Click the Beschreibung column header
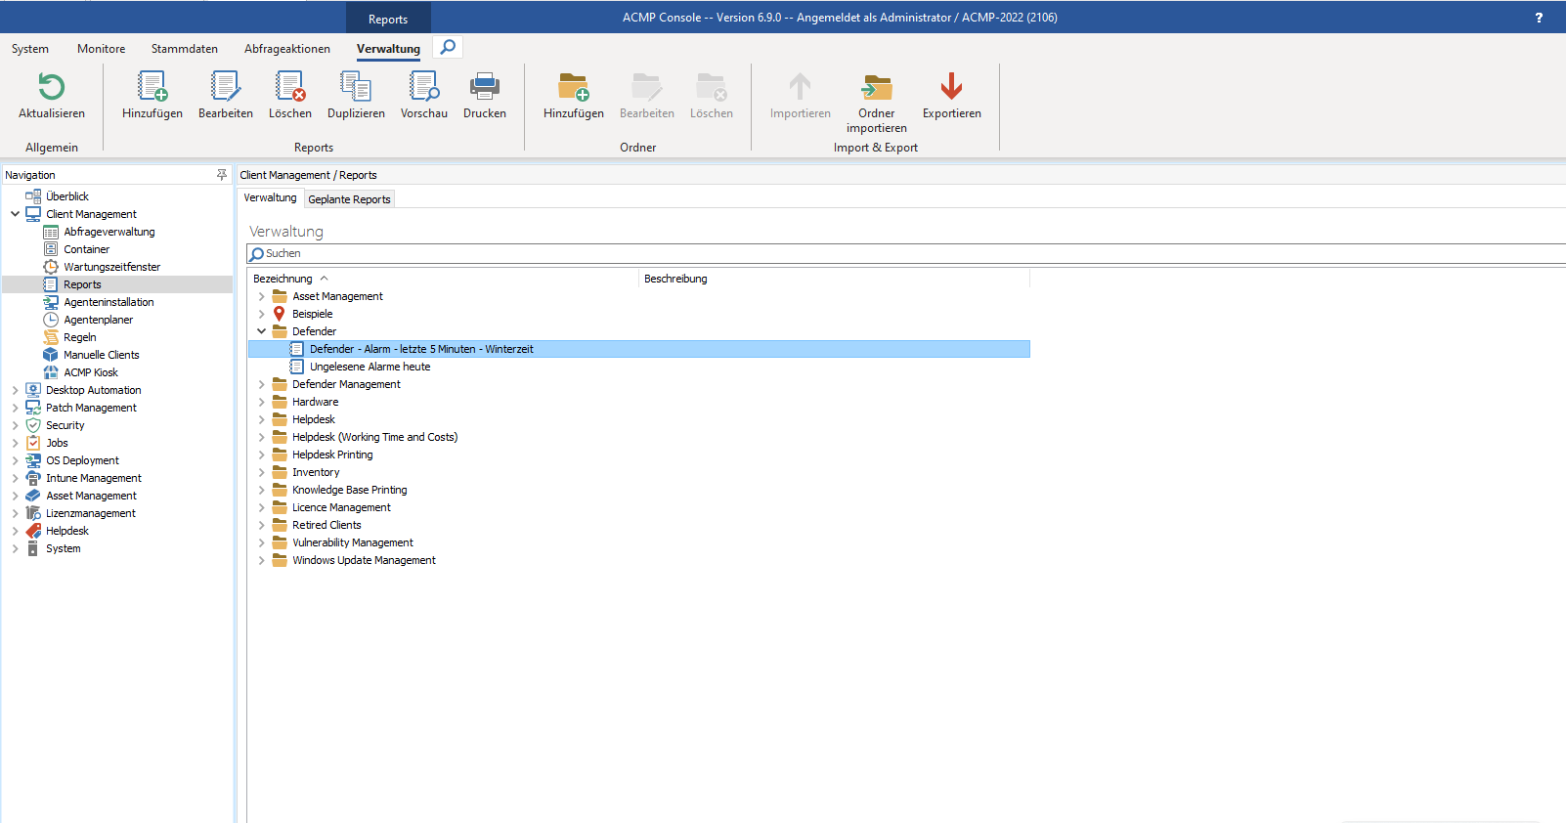Screen dimensions: 1566x823 675,279
